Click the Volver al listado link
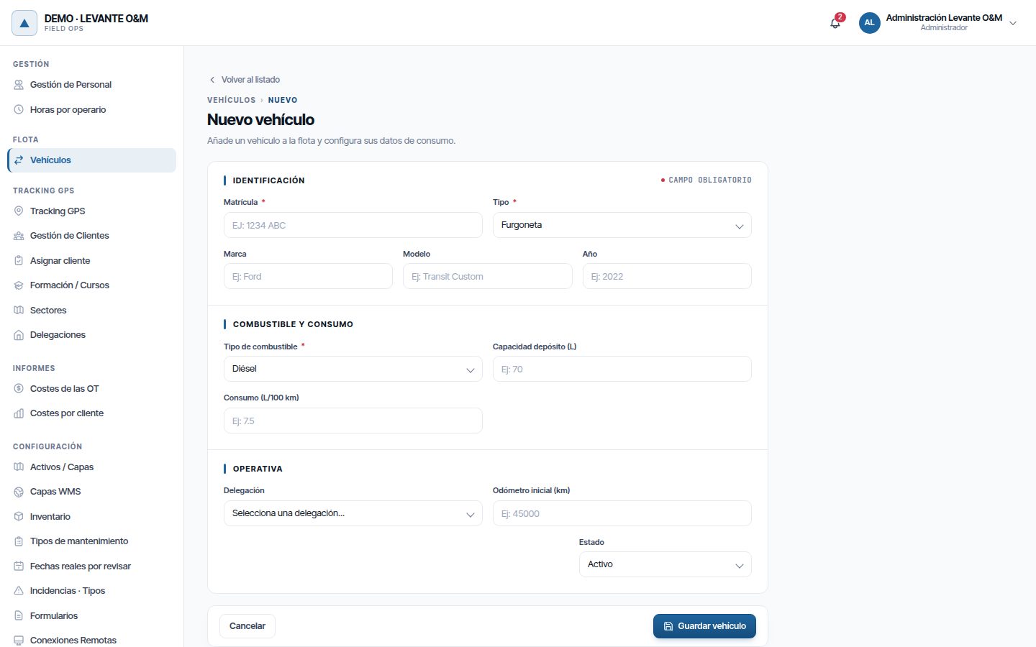This screenshot has width=1036, height=647. coord(244,80)
